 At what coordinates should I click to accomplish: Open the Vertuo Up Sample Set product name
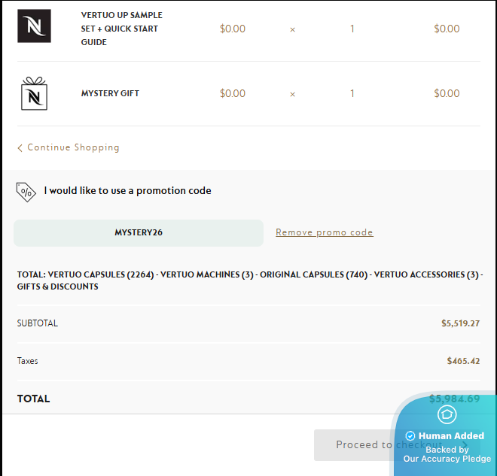click(x=121, y=29)
